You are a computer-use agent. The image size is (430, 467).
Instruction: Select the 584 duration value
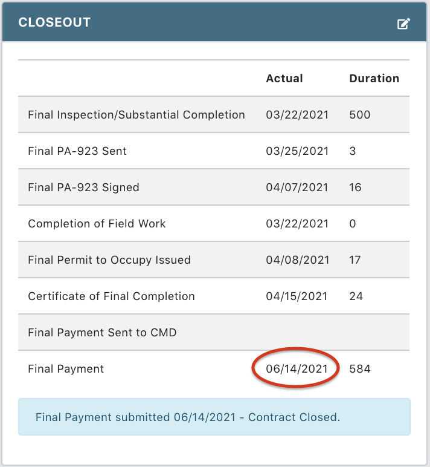[360, 369]
